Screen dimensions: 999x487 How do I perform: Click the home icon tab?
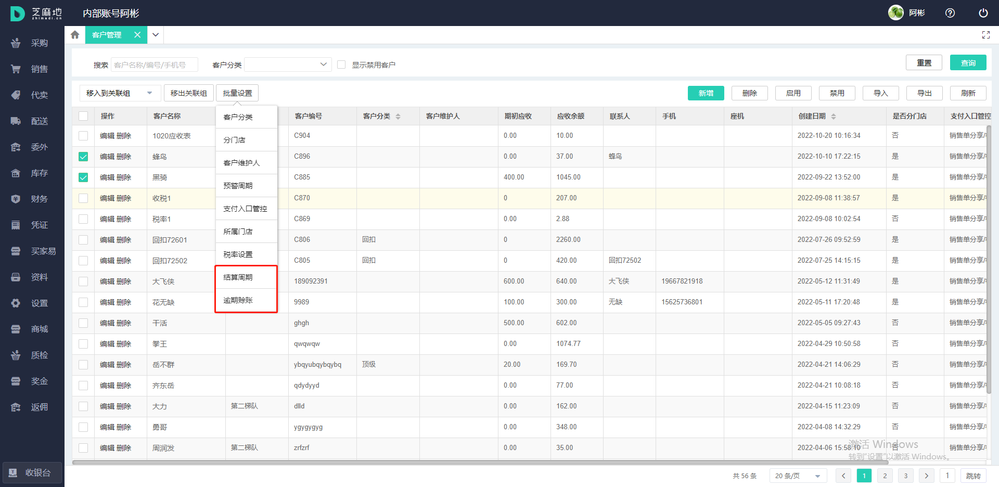75,35
